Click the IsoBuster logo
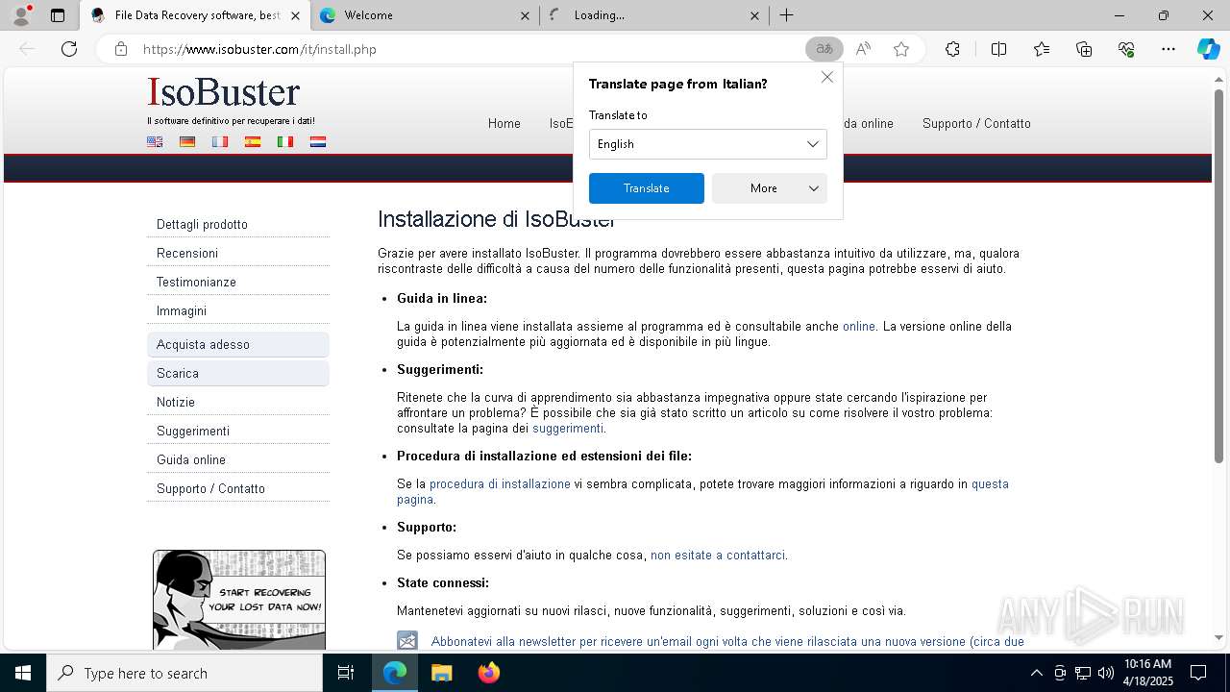Image resolution: width=1230 pixels, height=692 pixels. coord(224,92)
